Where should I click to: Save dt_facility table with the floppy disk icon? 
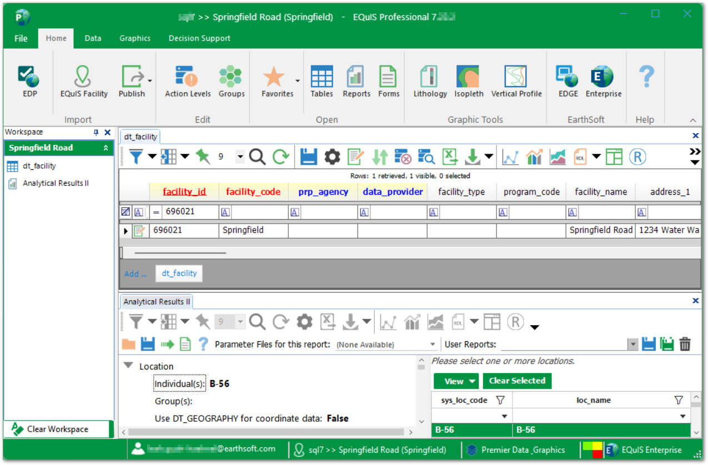(308, 157)
